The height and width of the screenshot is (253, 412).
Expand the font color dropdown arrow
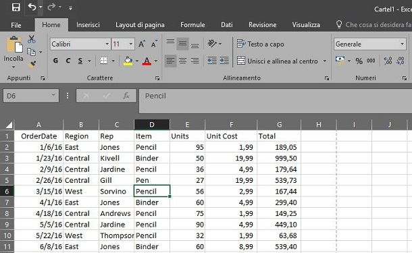click(x=156, y=61)
